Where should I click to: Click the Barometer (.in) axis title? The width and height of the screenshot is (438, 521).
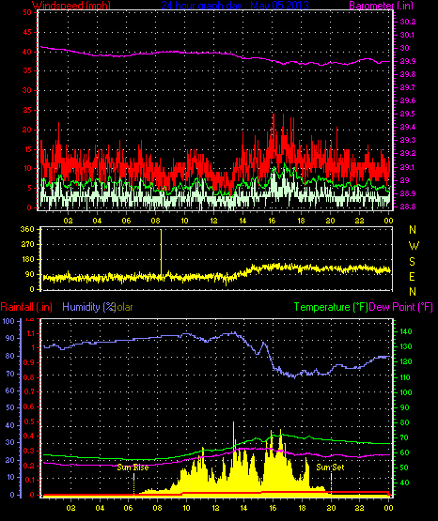point(381,5)
